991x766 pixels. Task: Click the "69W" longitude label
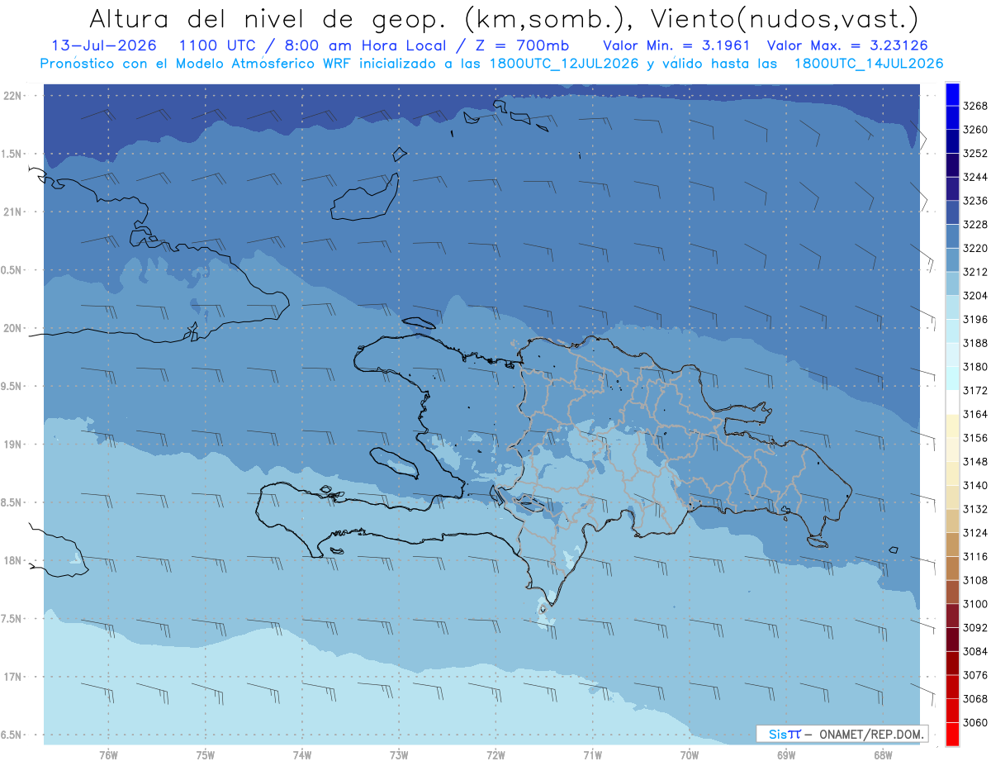pos(786,754)
